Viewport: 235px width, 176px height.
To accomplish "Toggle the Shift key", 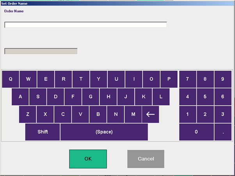I will point(43,132).
